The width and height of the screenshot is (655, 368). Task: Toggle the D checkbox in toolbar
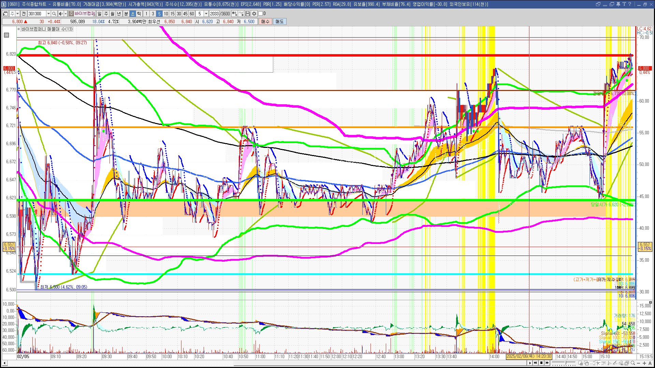[261, 14]
